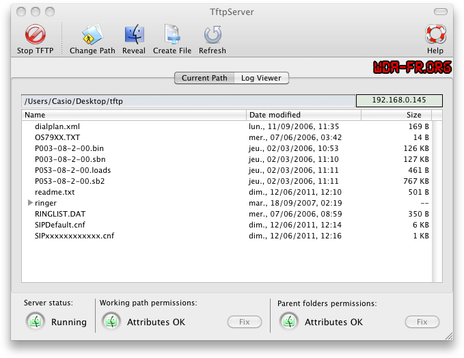Screen dimensions: 464x358
Task: Sort files by the Name column header
Action: coord(134,115)
